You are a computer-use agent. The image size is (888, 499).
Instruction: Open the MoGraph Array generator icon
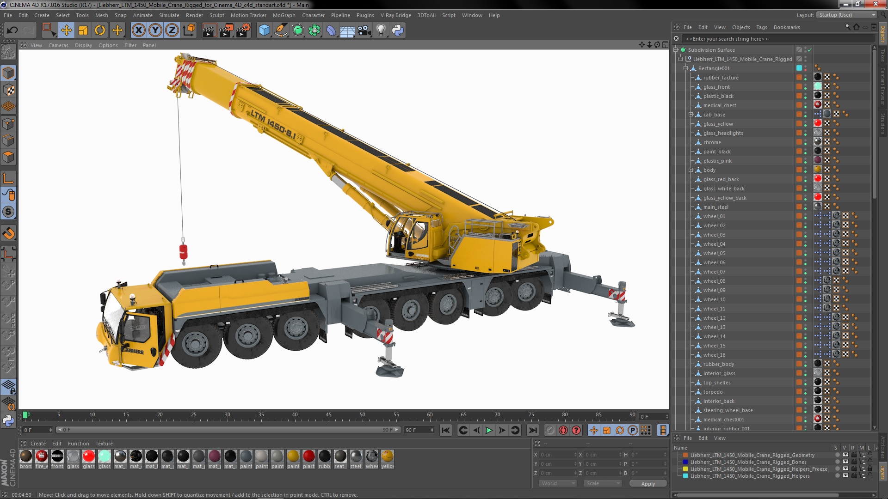(314, 30)
